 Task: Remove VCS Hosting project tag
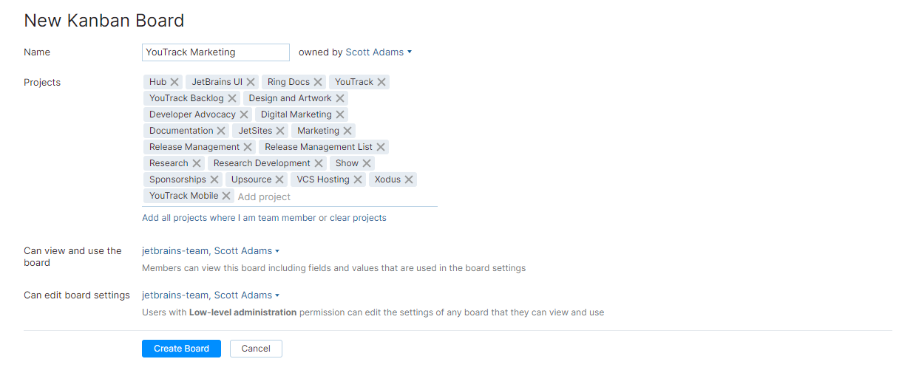[358, 179]
